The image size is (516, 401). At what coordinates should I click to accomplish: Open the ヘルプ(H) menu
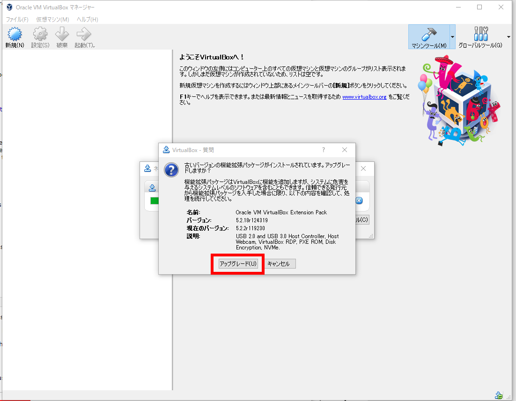(x=88, y=19)
